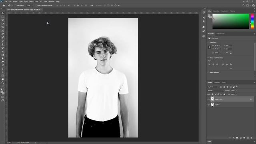Select the Crop tool
This screenshot has width=256, height=144.
click(x=3, y=27)
